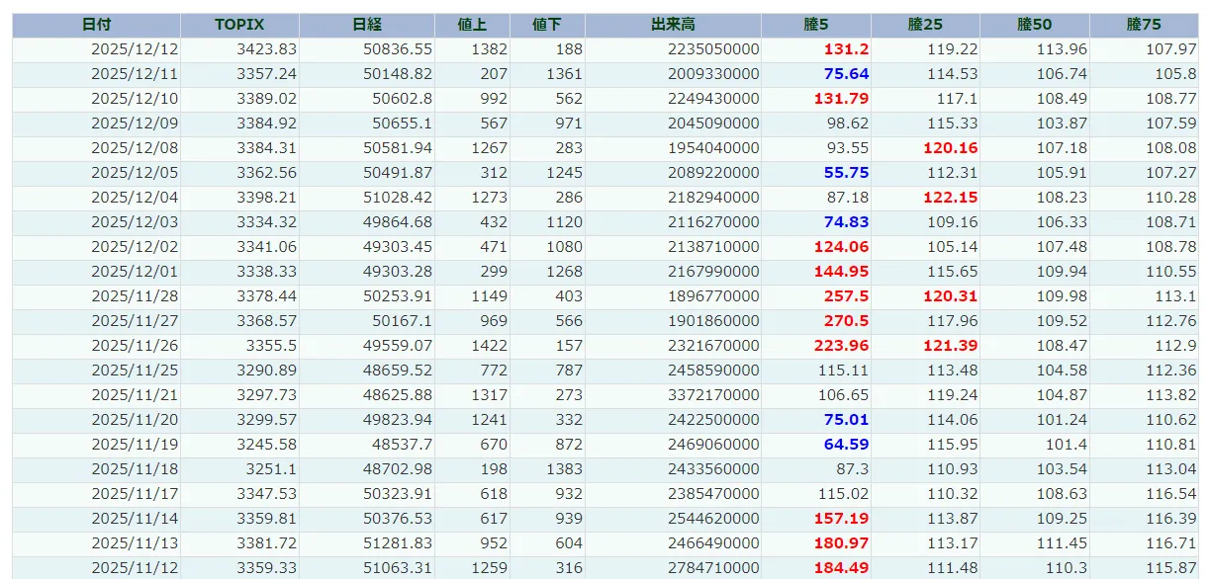The width and height of the screenshot is (1211, 579).
Task: Select the red 122.15 value in 騰25
Action: [950, 198]
